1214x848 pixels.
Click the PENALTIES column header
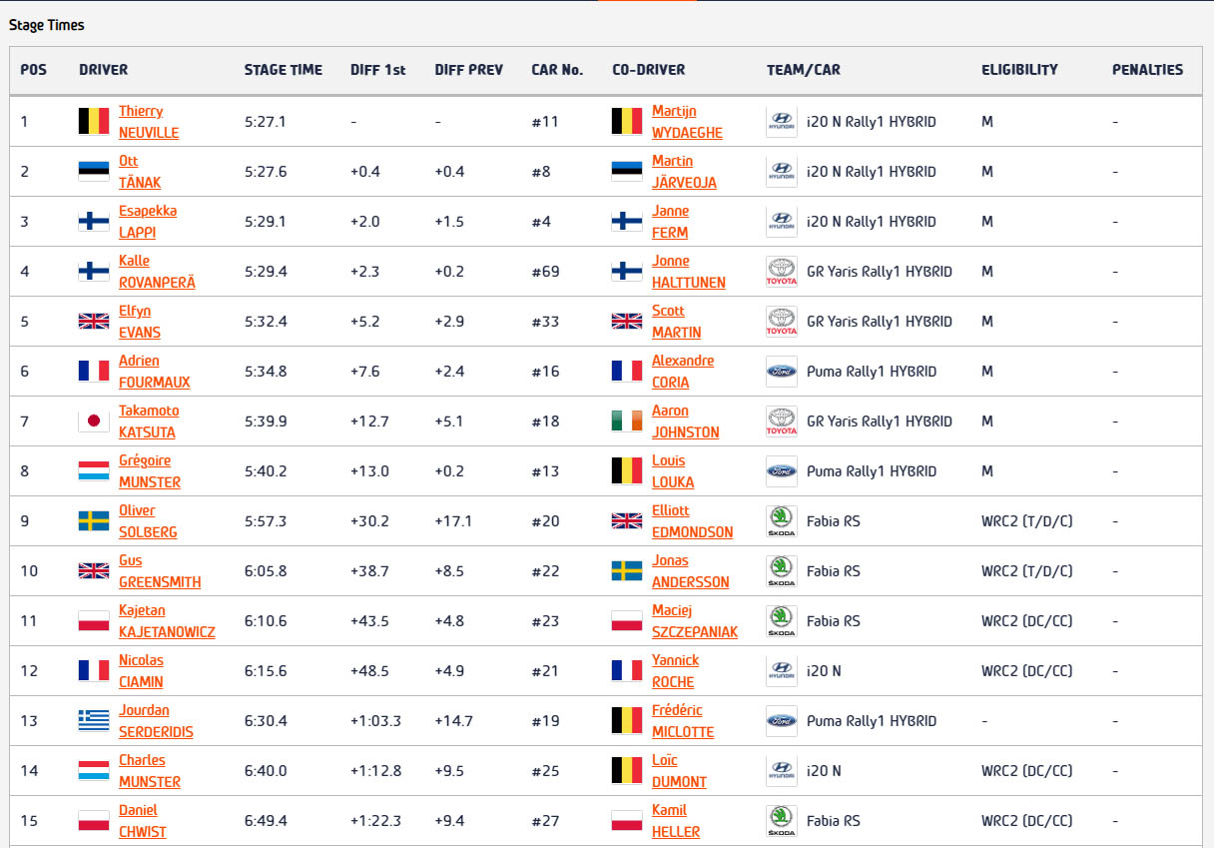tap(1147, 70)
